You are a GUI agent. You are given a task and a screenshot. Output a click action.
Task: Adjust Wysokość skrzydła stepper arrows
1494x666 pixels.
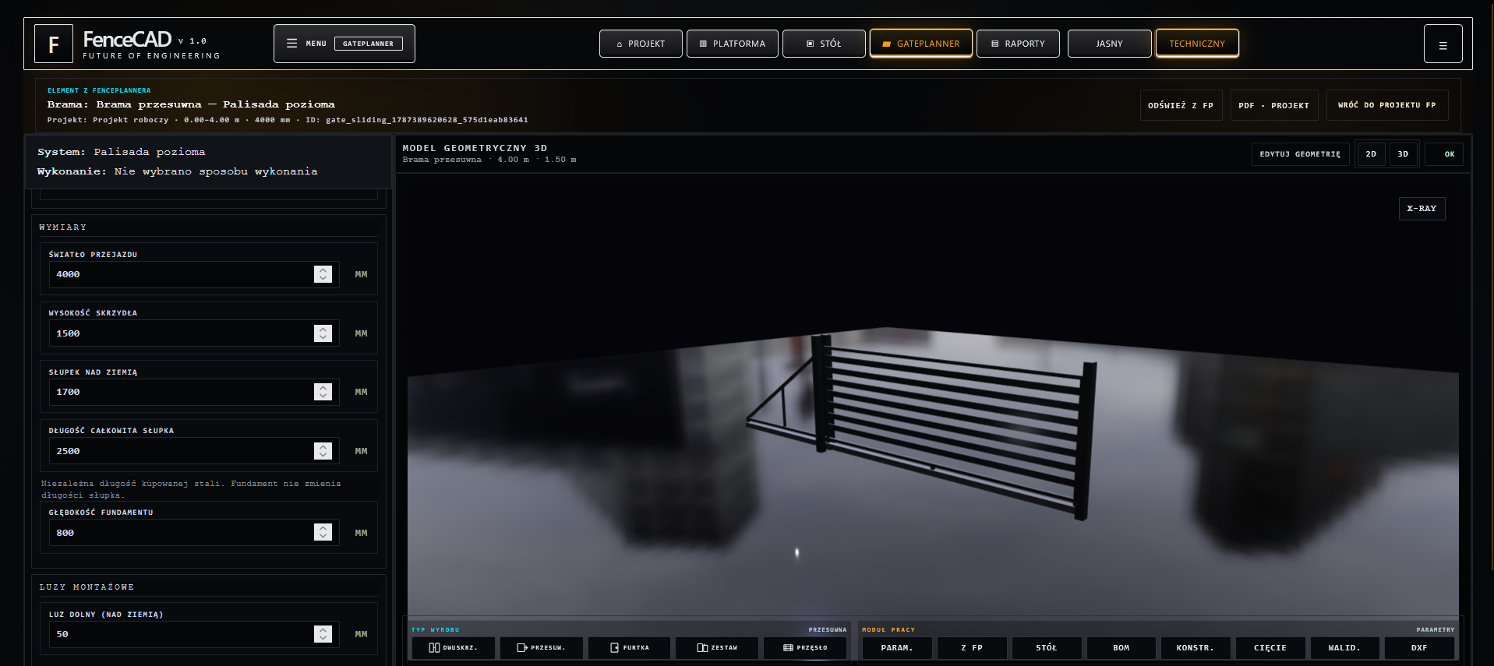click(323, 333)
